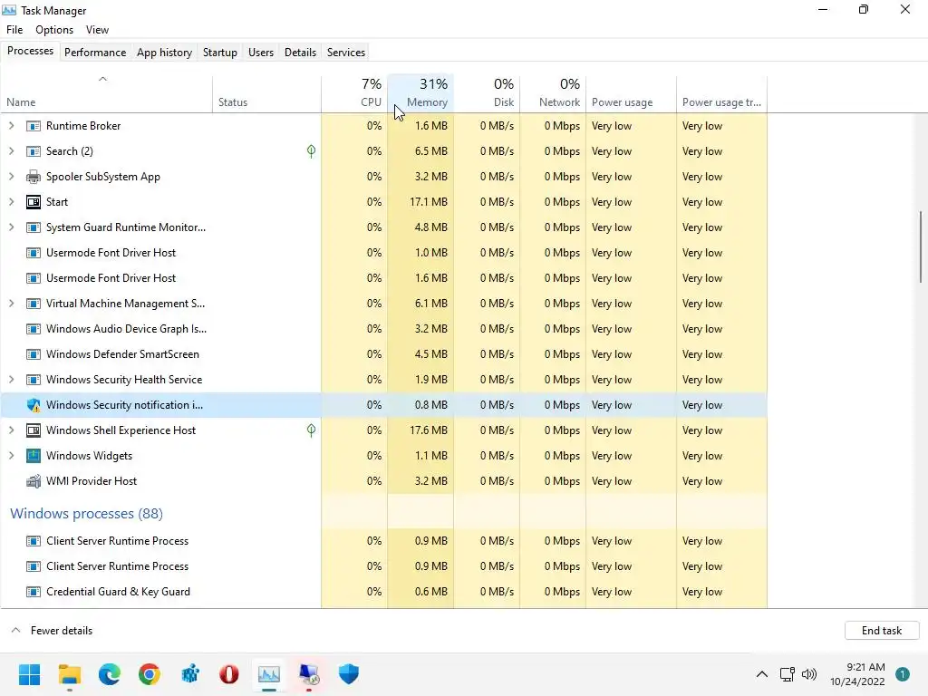
Task: Click the Task Manager title bar icon
Action: (9, 10)
